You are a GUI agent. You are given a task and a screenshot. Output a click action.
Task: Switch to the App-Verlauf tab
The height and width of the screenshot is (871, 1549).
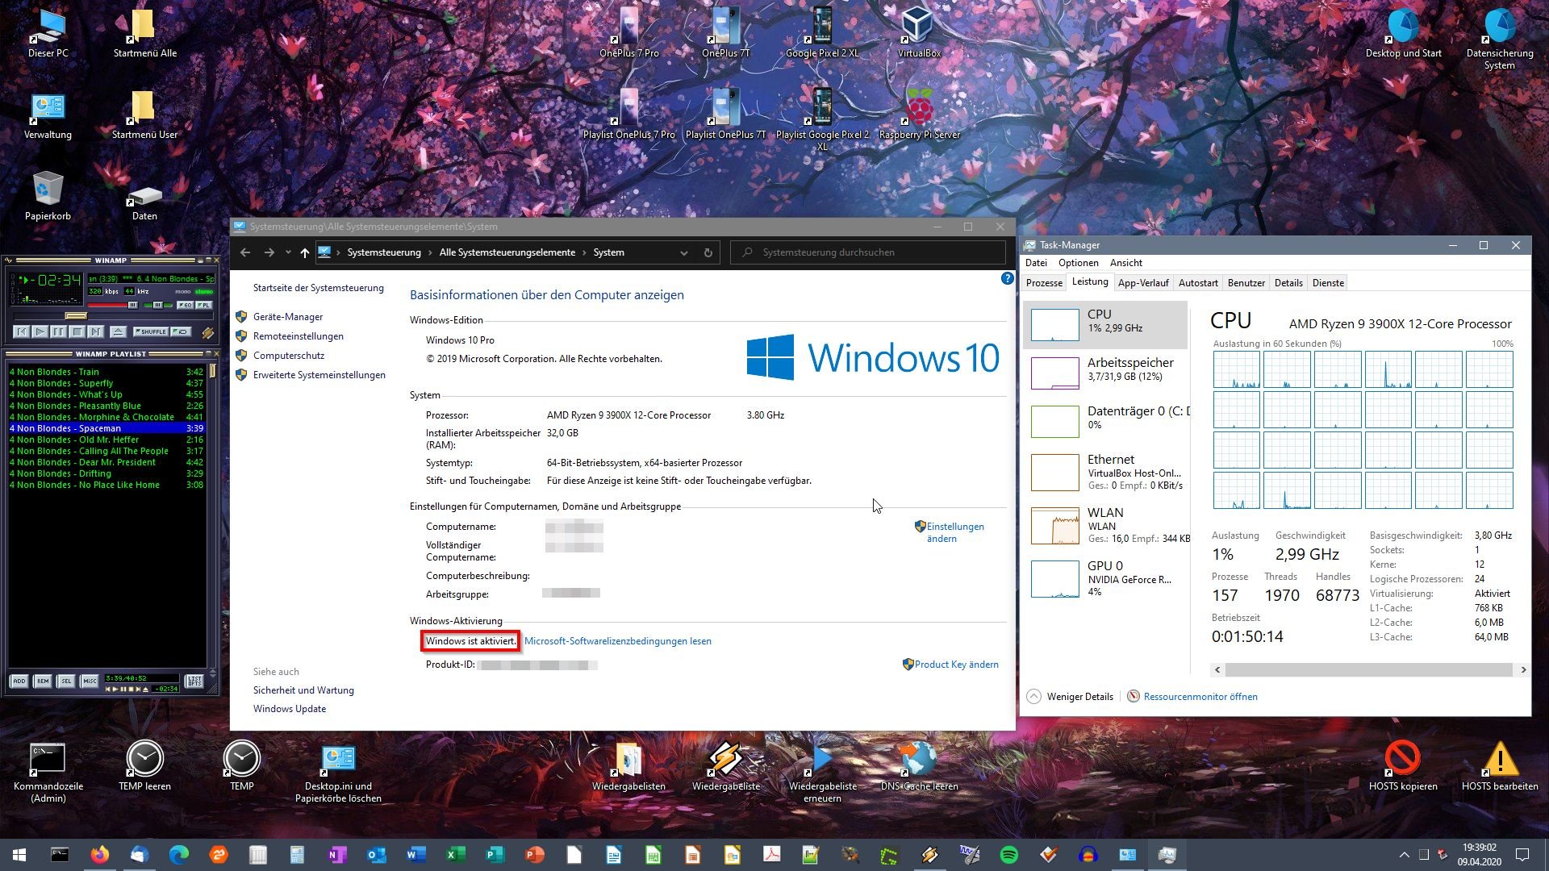pyautogui.click(x=1143, y=283)
